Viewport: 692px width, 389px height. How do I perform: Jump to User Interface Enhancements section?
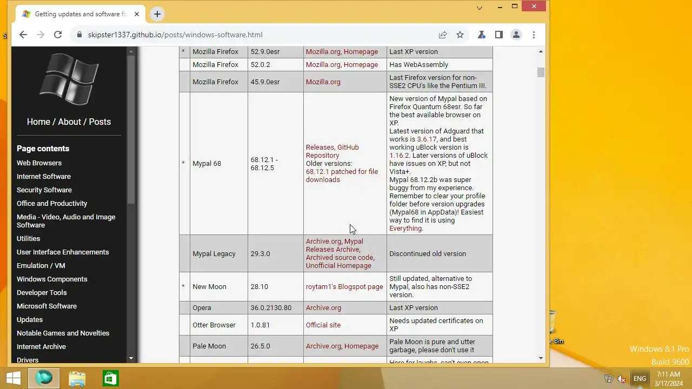tap(63, 252)
